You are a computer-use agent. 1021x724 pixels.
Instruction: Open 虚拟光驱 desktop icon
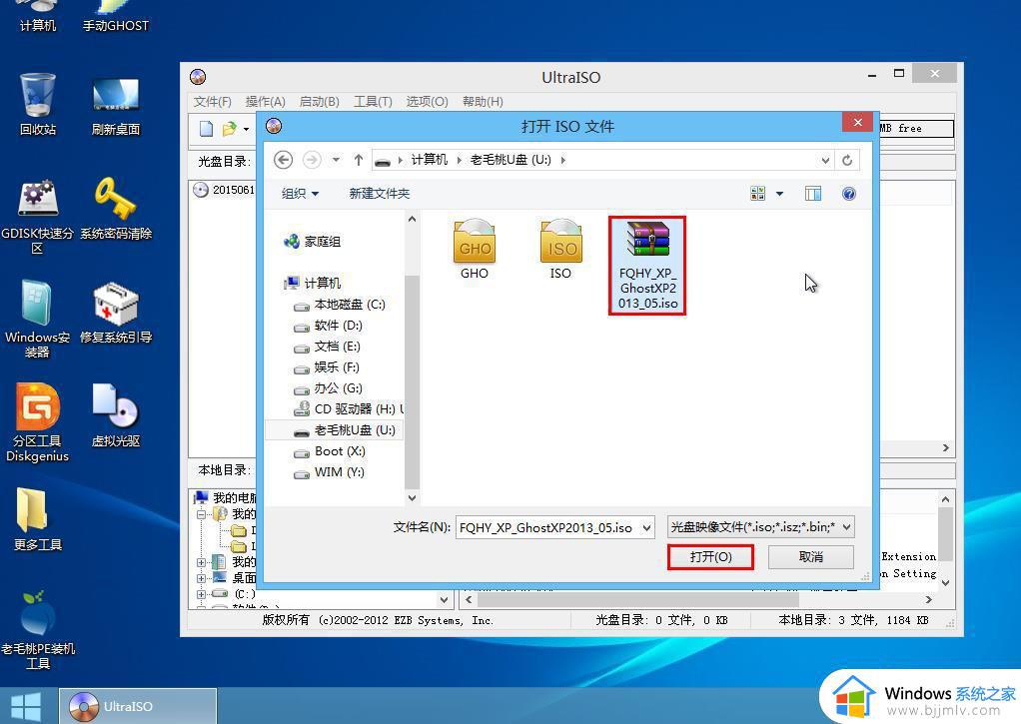tap(115, 415)
